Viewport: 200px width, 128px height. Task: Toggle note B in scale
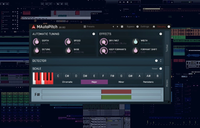tap(157, 76)
